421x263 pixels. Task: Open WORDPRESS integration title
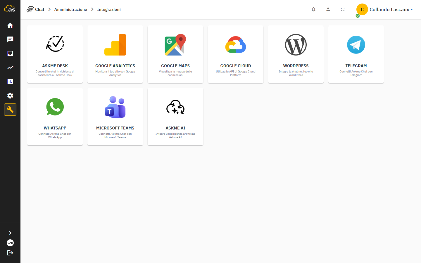point(296,66)
